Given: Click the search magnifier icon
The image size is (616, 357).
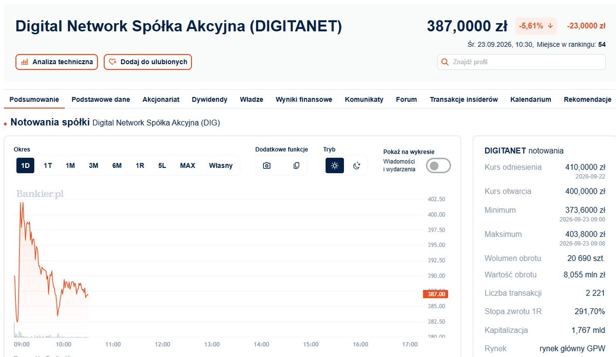Looking at the screenshot, I should pos(445,62).
